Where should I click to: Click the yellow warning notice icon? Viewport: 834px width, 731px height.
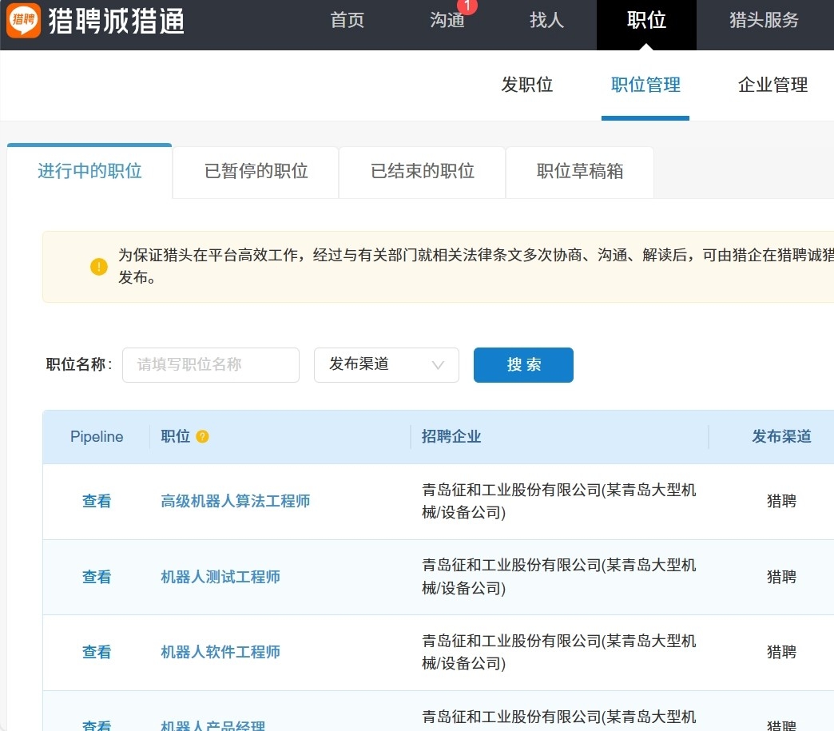(98, 267)
